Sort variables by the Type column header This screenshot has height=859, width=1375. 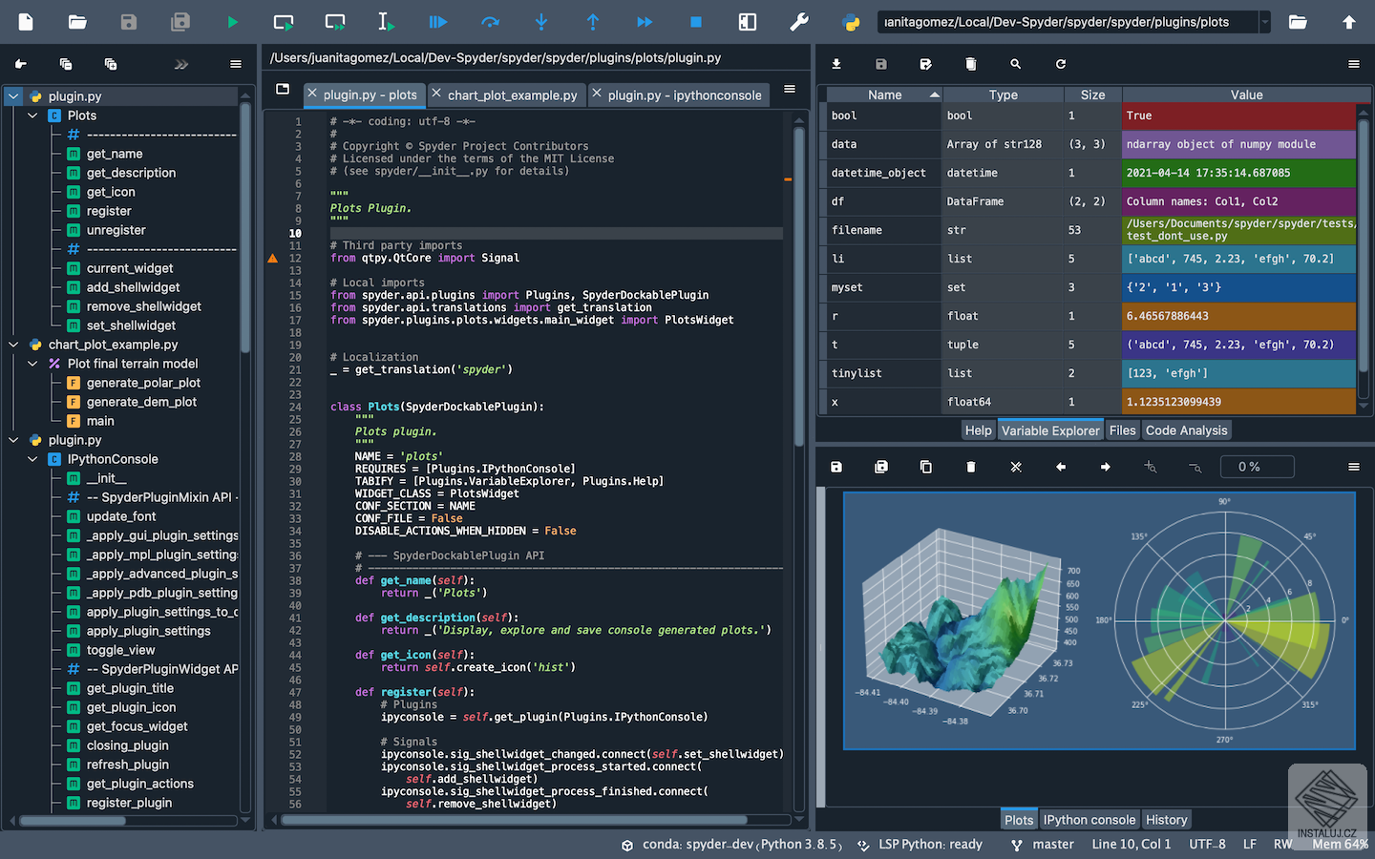(1004, 94)
